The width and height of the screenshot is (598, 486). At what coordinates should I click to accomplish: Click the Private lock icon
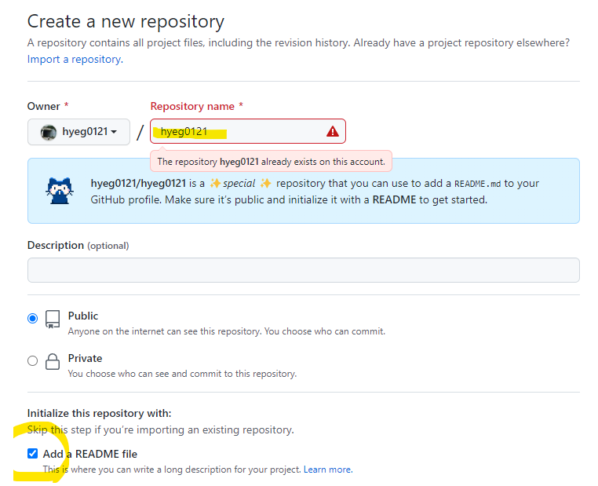(x=53, y=361)
